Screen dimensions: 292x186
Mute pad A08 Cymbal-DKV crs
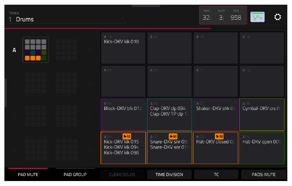click(x=262, y=115)
